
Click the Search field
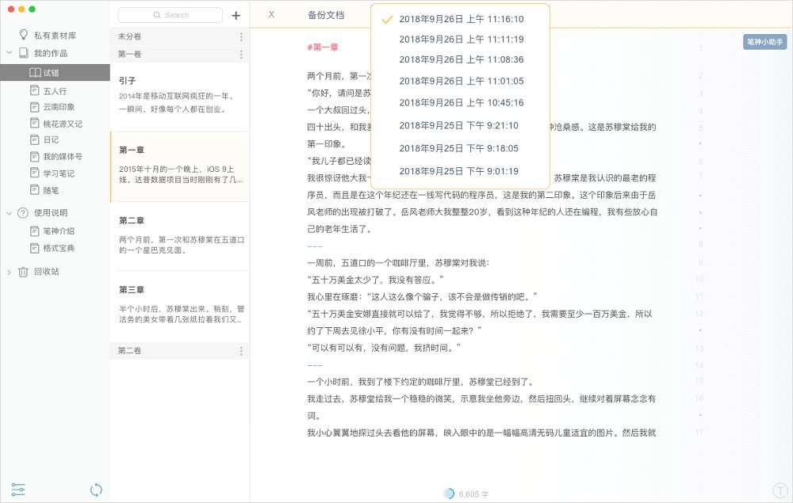point(170,15)
